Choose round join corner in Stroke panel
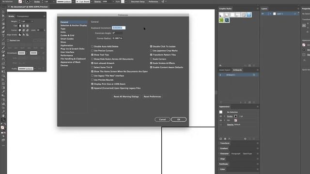310x174 pixels. pos(24,30)
